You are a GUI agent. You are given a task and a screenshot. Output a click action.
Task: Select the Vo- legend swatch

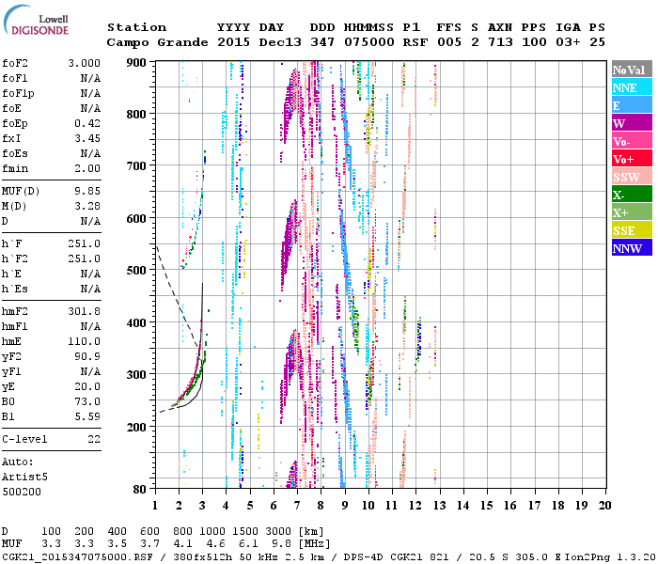(x=632, y=141)
